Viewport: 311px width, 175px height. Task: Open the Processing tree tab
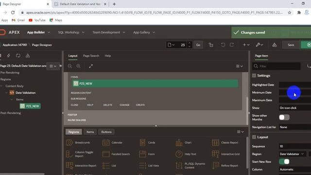18,55
